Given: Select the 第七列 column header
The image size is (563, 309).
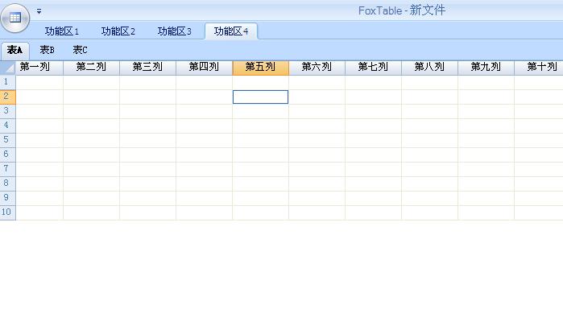Looking at the screenshot, I should coord(373,68).
